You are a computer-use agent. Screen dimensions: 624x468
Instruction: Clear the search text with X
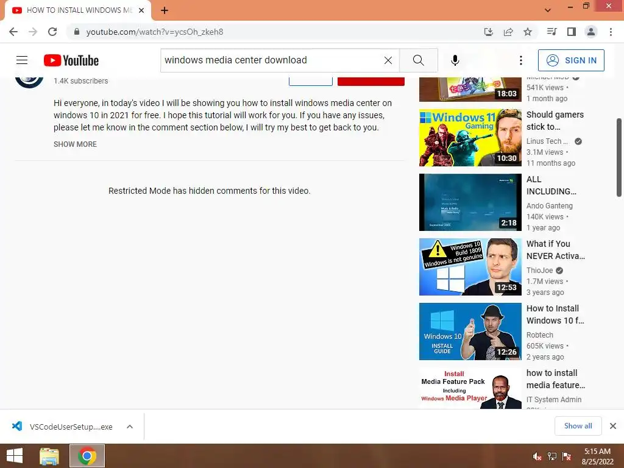click(388, 60)
